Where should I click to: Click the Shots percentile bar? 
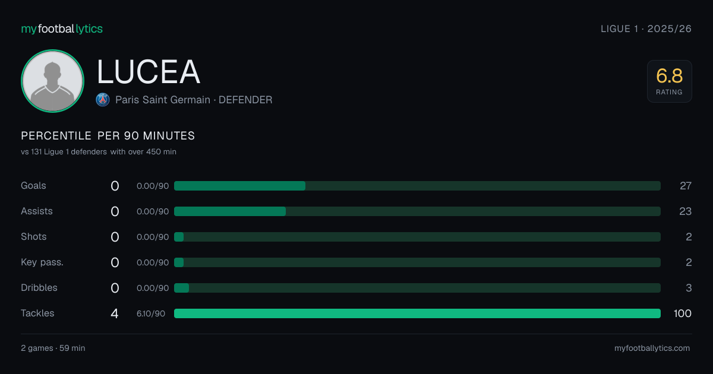[x=417, y=237]
